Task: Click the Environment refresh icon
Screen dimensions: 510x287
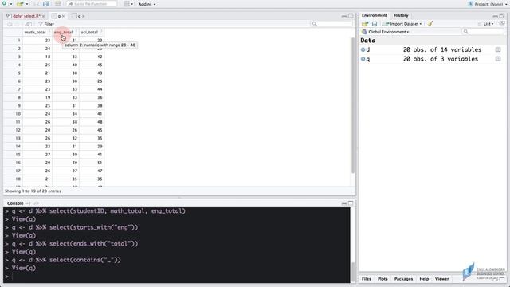Action: click(x=502, y=24)
